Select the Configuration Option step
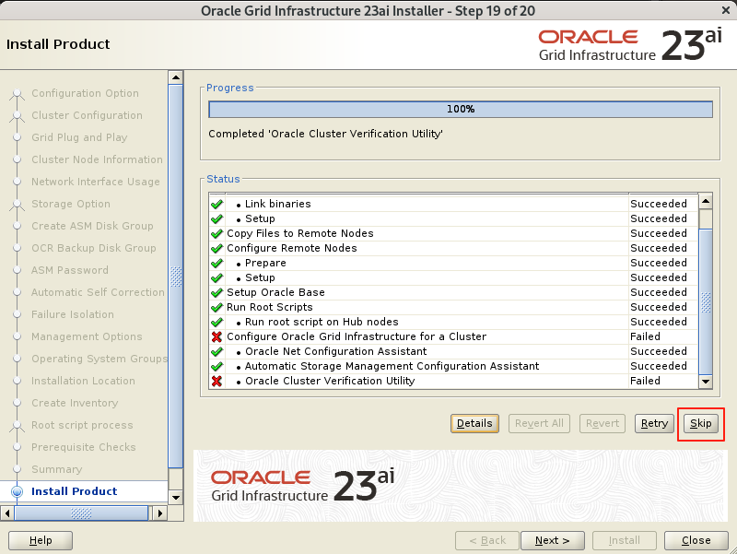 85,94
